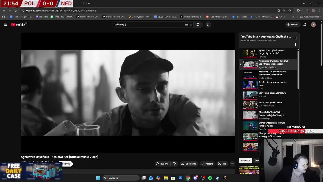Open Windows Start menu
The width and height of the screenshot is (323, 182).
coord(98,178)
